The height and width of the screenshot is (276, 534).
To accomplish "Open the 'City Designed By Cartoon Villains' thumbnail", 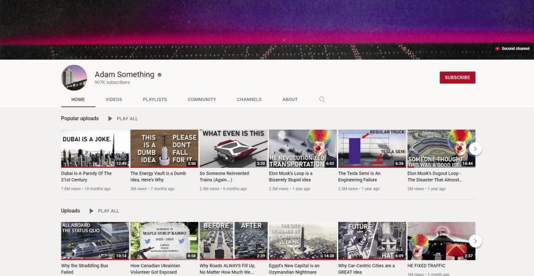I will point(303,241).
